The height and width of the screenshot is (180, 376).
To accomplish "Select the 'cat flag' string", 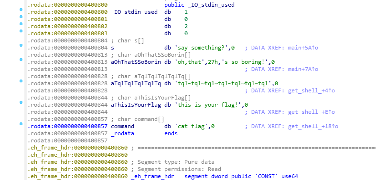I will pos(191,126).
